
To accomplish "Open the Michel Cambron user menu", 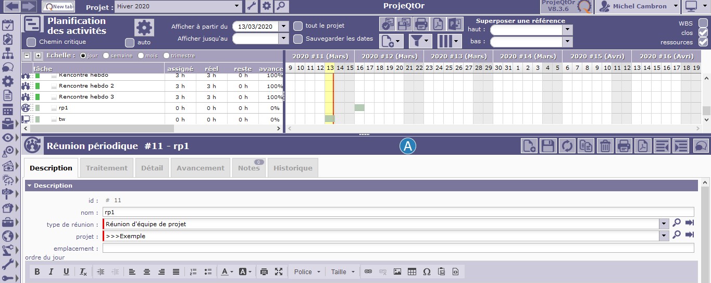I will click(x=638, y=6).
